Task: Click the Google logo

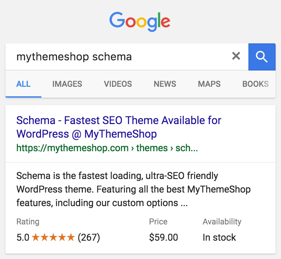Action: [x=140, y=22]
